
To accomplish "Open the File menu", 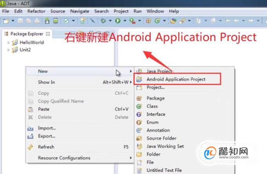I will point(5,11).
